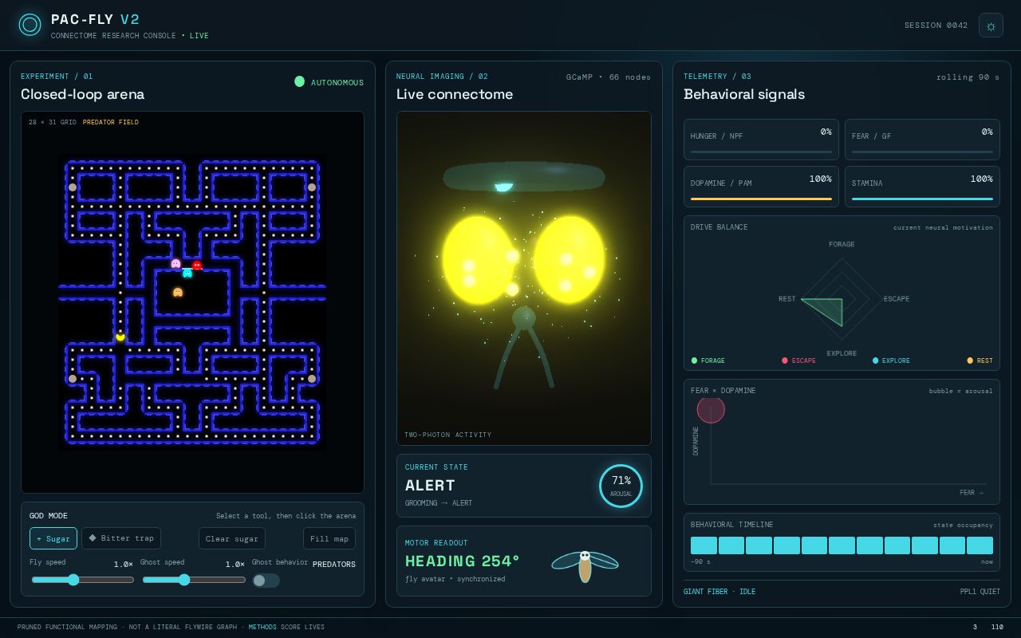The image size is (1021, 638).
Task: Click the 'NEURAL IMAGING / 02' panel label
Action: (442, 77)
